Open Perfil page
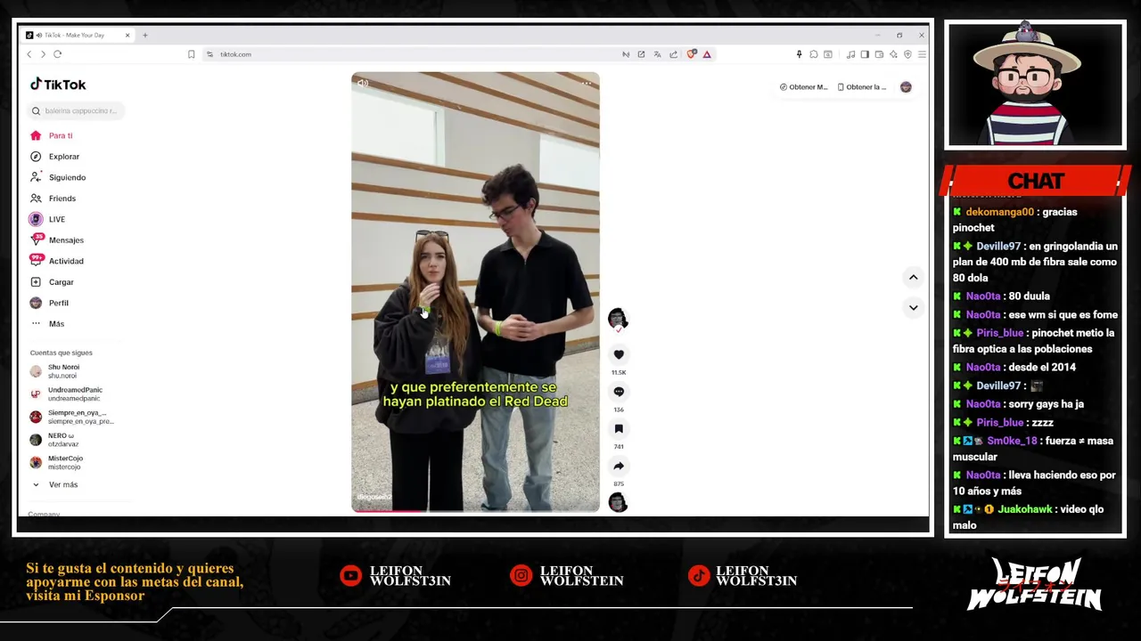 (49, 303)
